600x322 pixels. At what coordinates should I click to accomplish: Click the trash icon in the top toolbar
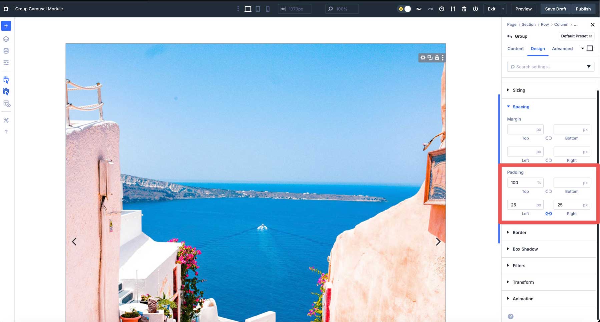coord(464,9)
